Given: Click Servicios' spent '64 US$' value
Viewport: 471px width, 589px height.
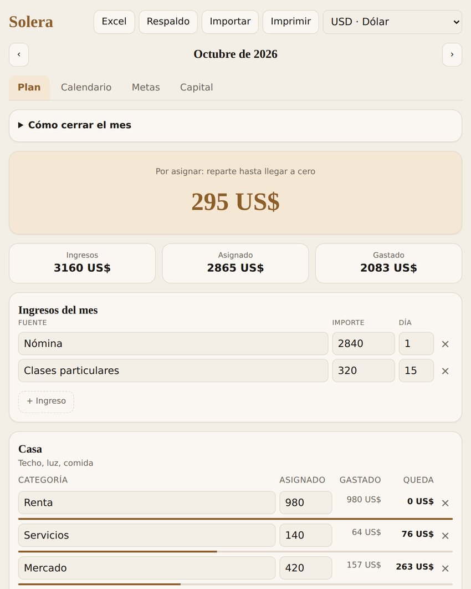Looking at the screenshot, I should click(x=366, y=532).
